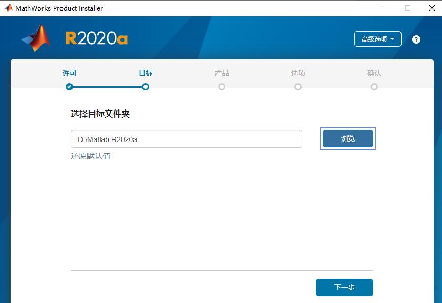Screen dimensions: 442x303
Task: Continue with the 下一步 button
Action: [x=344, y=288]
